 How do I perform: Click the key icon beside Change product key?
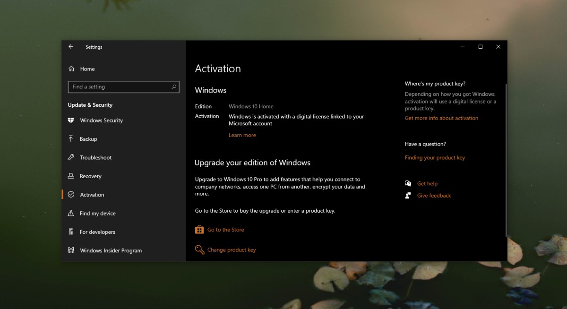(199, 249)
